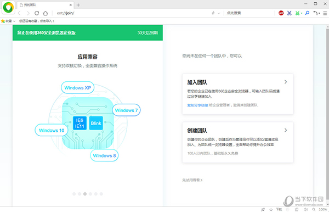Viewport: 329px width, 212px height.
Task: Click the IE6 IE11 chip tile
Action: pos(80,123)
